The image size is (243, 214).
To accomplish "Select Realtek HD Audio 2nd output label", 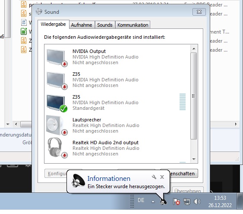I will coord(106,143).
